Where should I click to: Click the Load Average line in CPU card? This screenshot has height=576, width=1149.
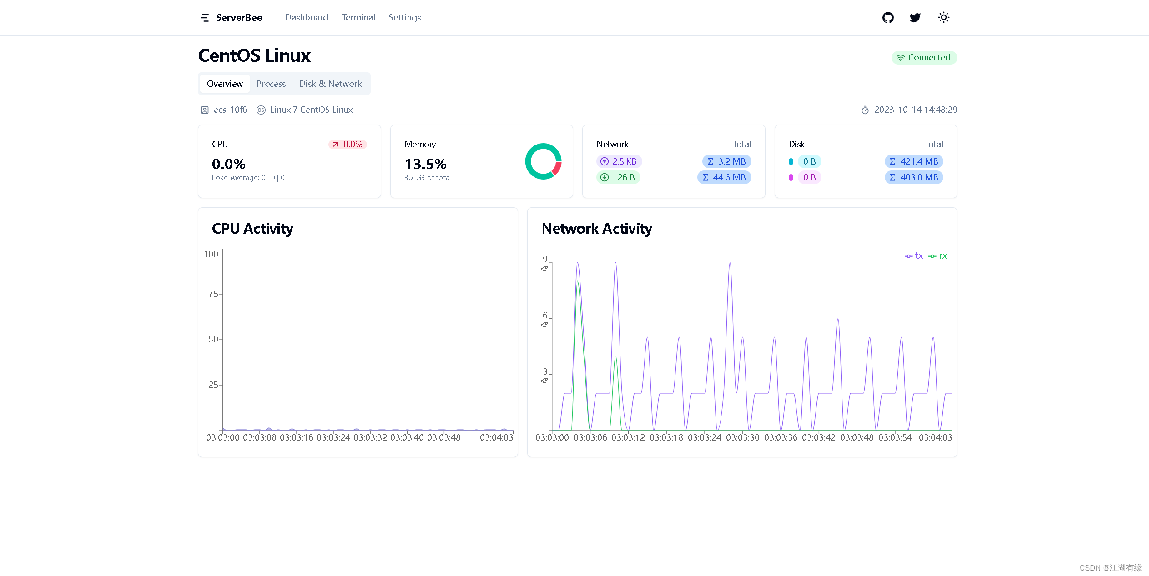tap(248, 178)
